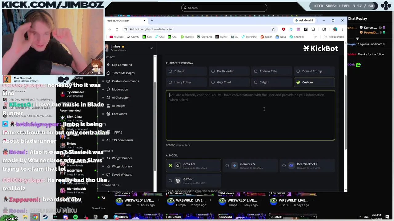Choose Grok 4.1 AI model
This screenshot has height=221, width=394.
(193, 166)
